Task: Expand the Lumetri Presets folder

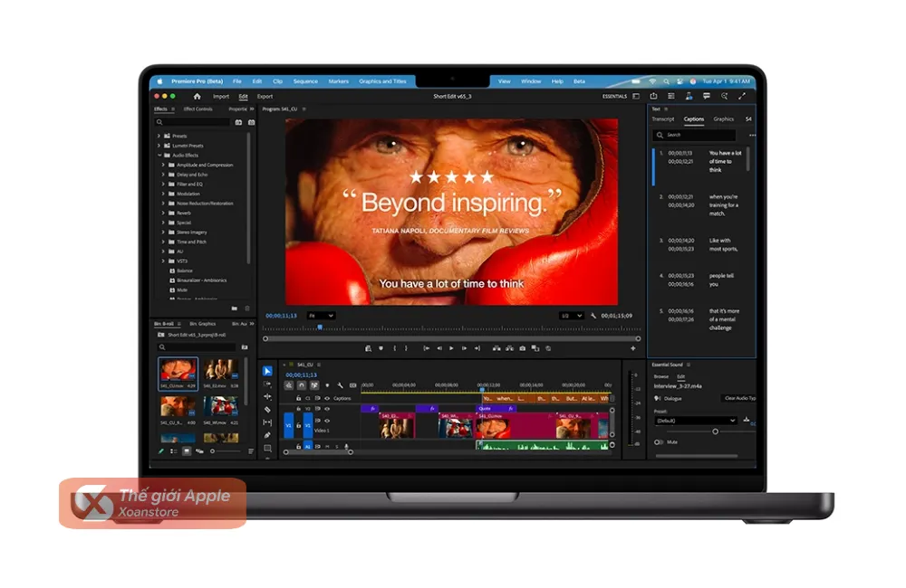Action: 159,146
